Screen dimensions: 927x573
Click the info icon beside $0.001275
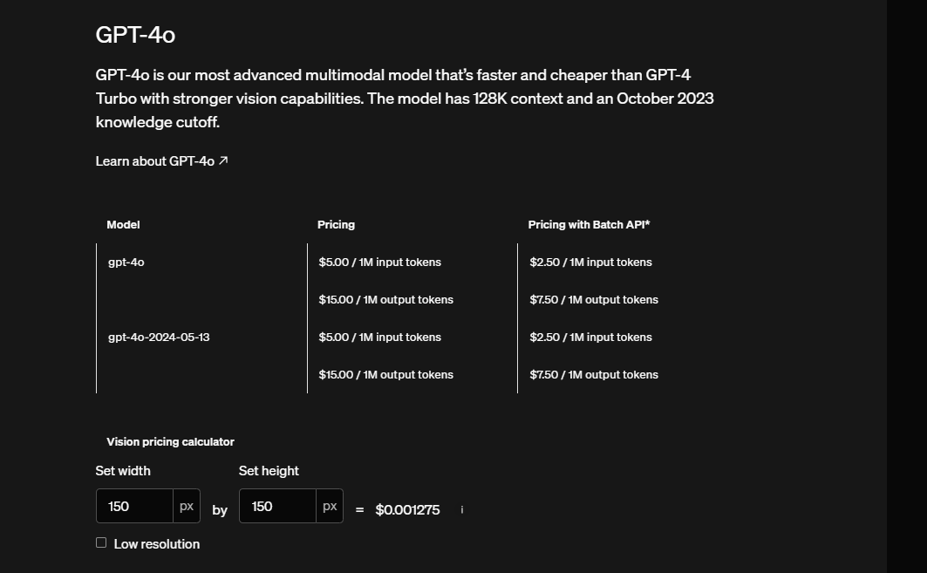tap(461, 510)
